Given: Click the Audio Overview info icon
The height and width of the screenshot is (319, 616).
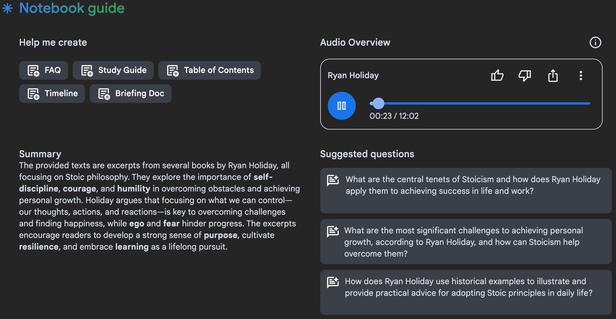Looking at the screenshot, I should coord(595,42).
